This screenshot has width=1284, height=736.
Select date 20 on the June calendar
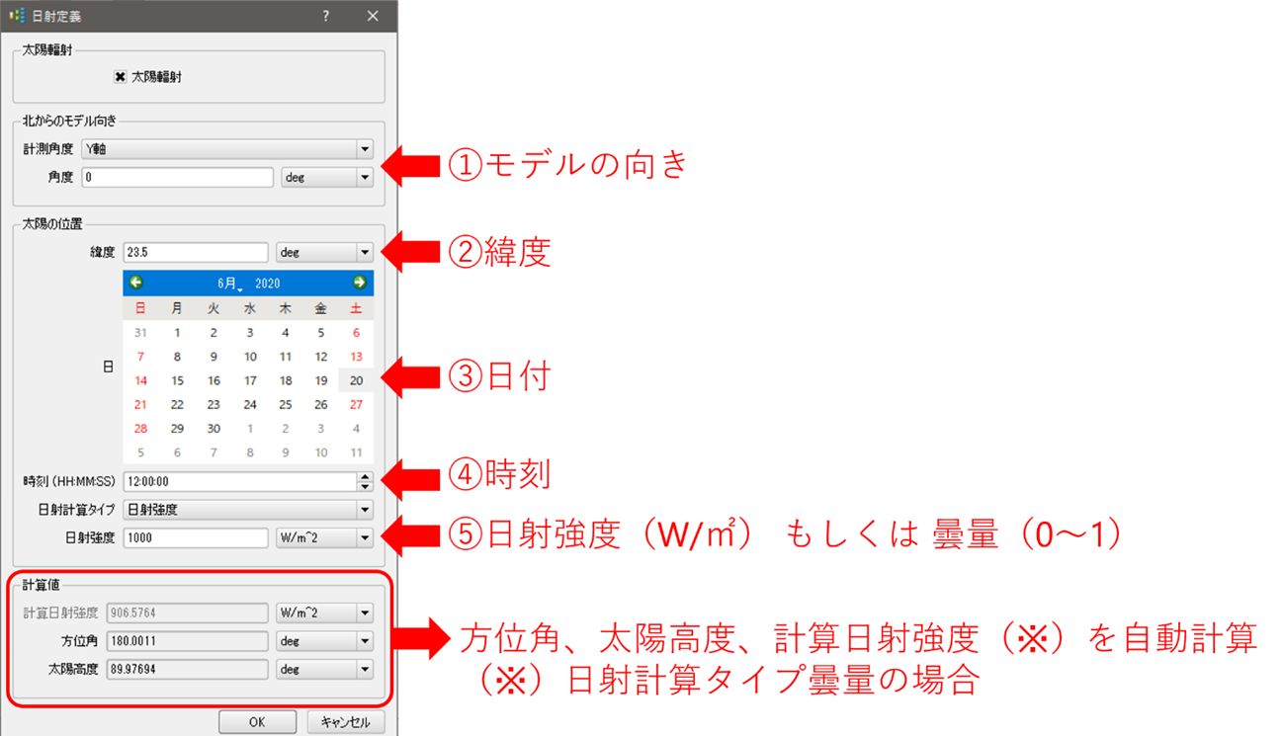[357, 380]
